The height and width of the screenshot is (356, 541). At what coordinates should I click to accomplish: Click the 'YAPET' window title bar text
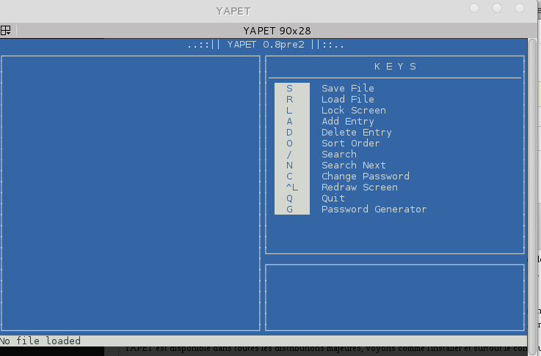tap(233, 11)
